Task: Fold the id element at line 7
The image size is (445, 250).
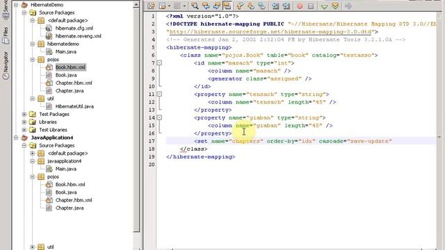Action: click(x=159, y=63)
